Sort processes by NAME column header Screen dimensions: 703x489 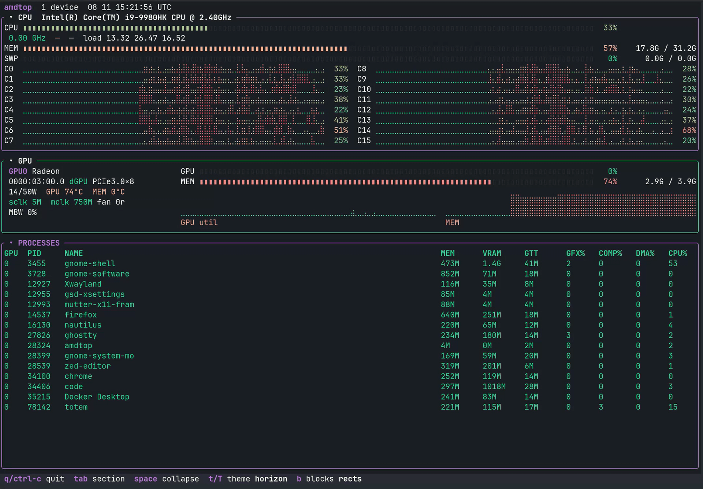(x=74, y=253)
